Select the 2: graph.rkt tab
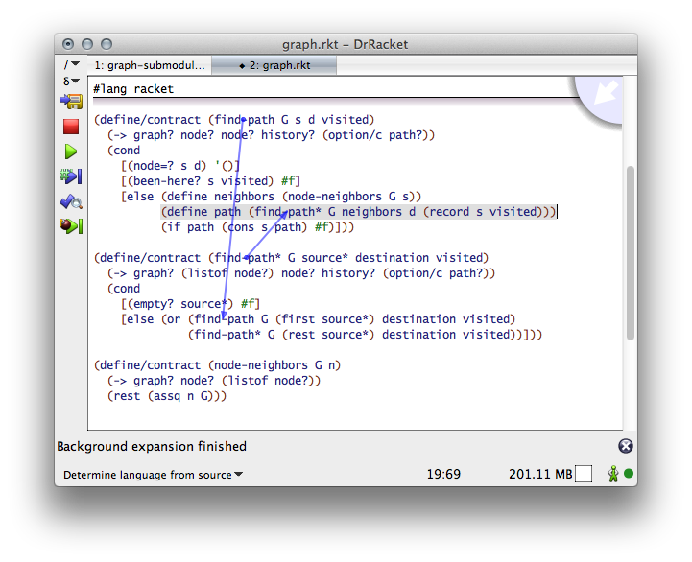 [274, 65]
